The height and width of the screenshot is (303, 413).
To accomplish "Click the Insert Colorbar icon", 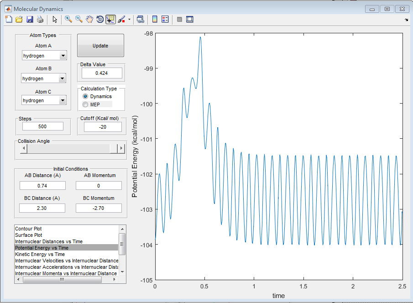I will 155,19.
